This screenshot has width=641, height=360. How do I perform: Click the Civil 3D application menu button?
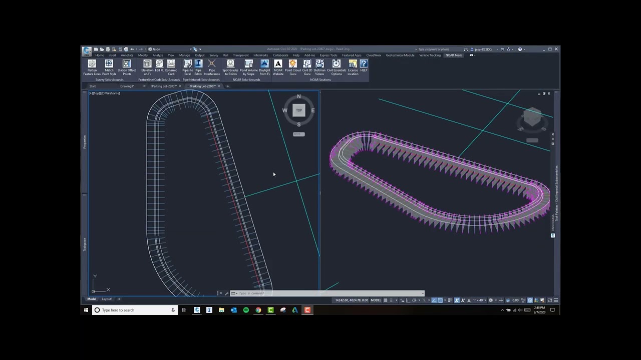pyautogui.click(x=87, y=50)
